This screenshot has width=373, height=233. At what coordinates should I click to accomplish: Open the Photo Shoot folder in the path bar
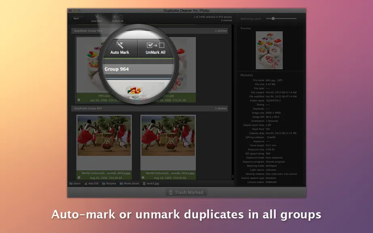(129, 184)
